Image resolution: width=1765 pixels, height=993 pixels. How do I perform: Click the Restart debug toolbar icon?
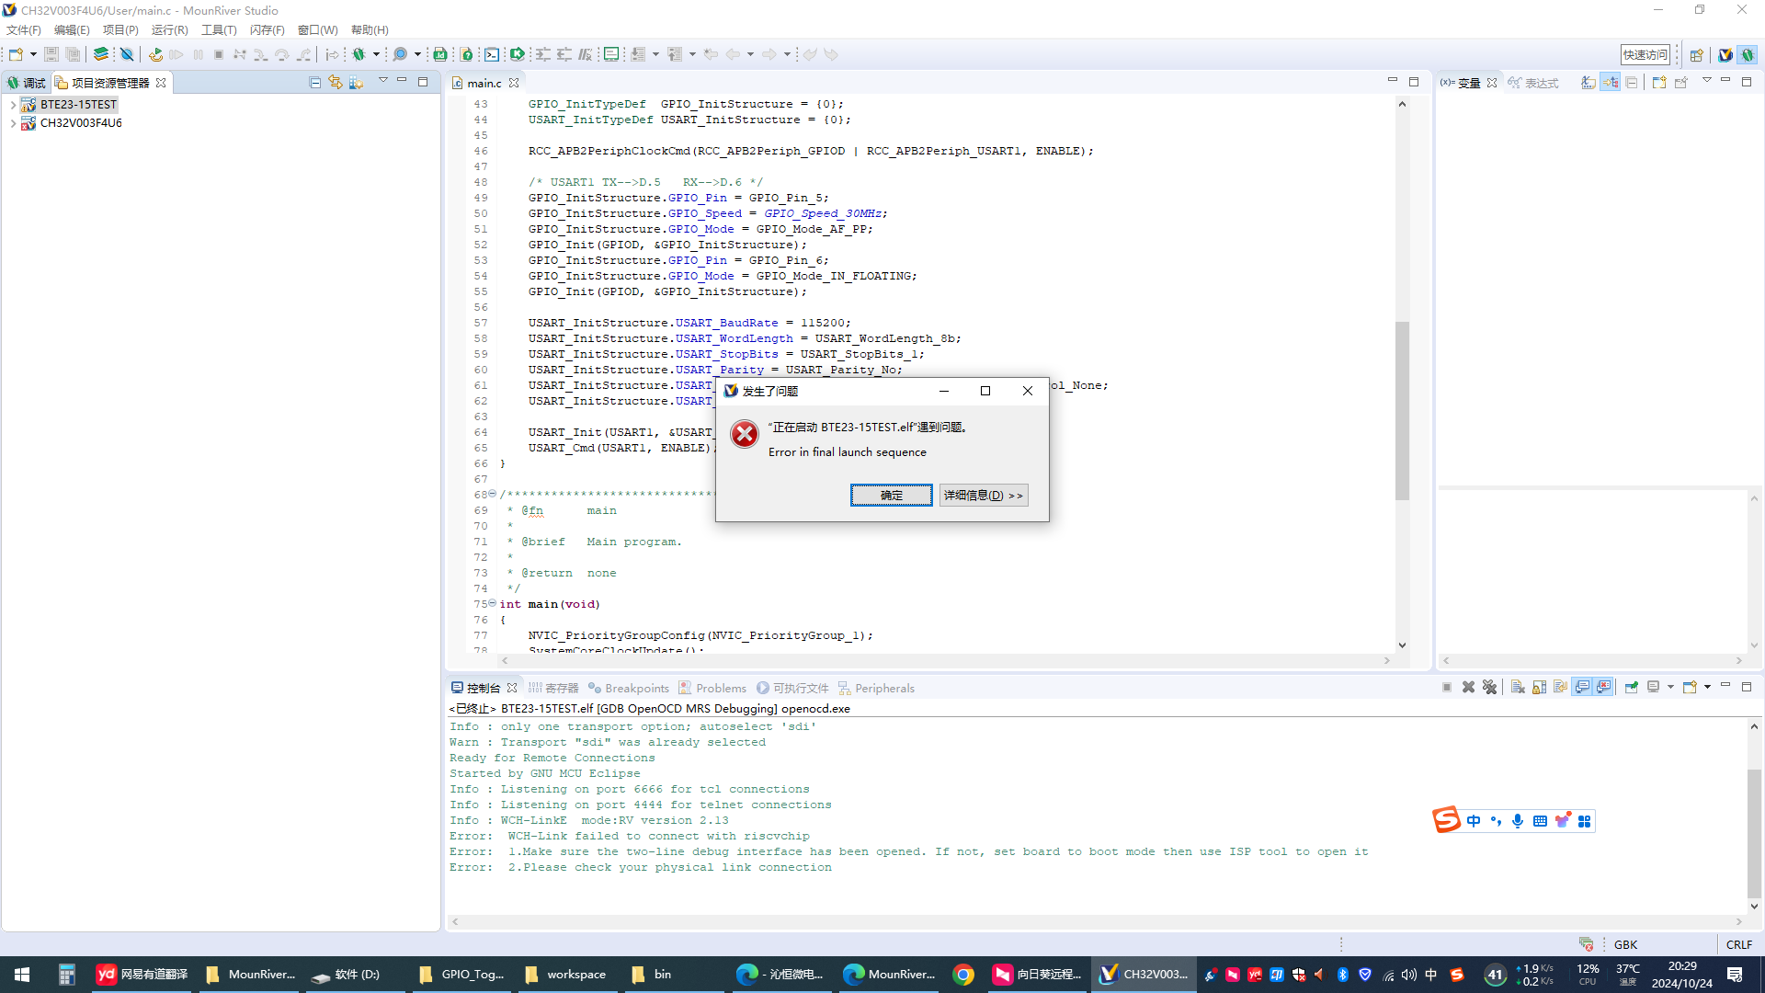coord(155,54)
